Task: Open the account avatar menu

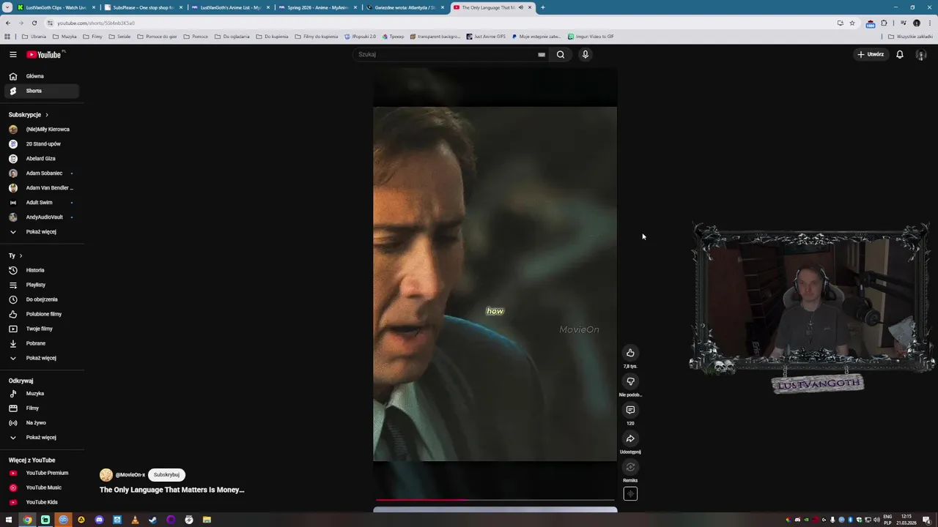Action: [921, 54]
